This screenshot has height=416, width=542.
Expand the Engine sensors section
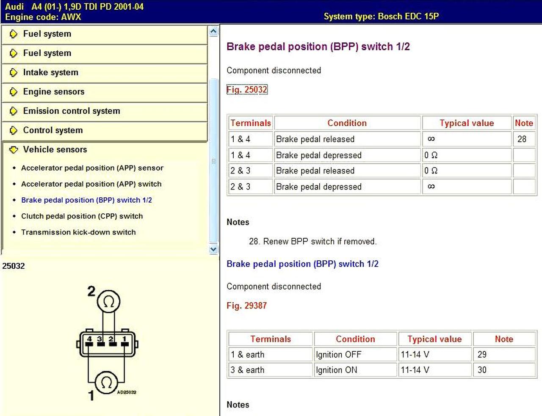[104, 92]
